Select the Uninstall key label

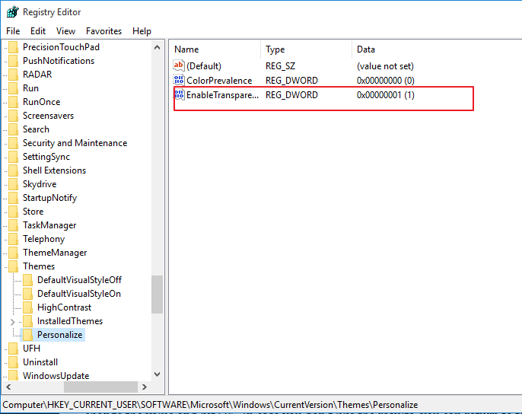tap(40, 362)
